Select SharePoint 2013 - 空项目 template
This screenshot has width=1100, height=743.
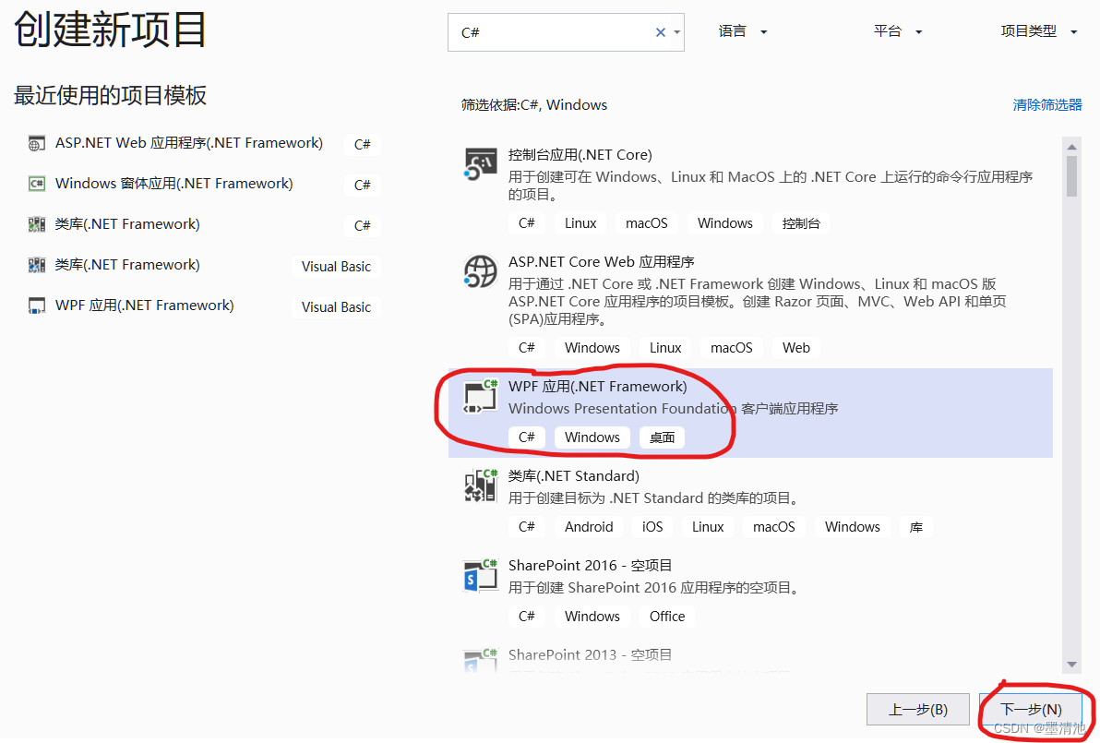click(590, 654)
